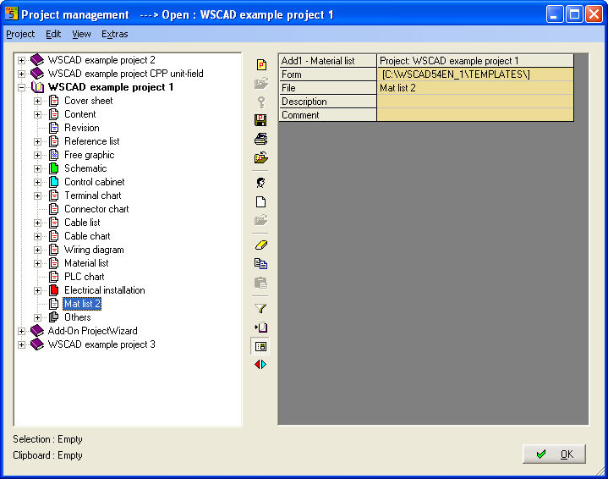Expand the Terminal chart branch
608x479 pixels.
click(x=37, y=195)
